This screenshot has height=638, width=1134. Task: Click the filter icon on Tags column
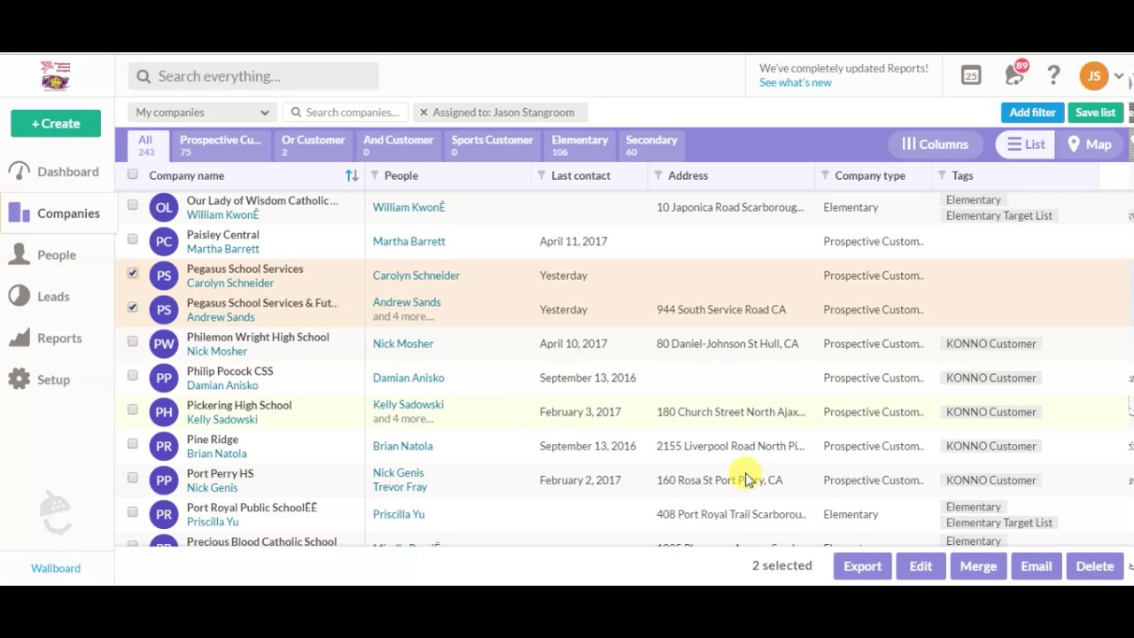[942, 175]
